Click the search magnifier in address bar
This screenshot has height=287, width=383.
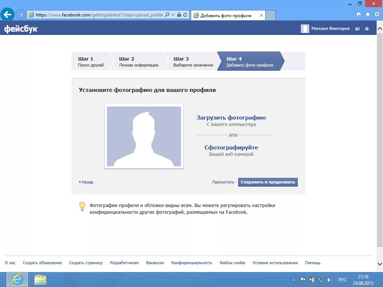point(167,15)
